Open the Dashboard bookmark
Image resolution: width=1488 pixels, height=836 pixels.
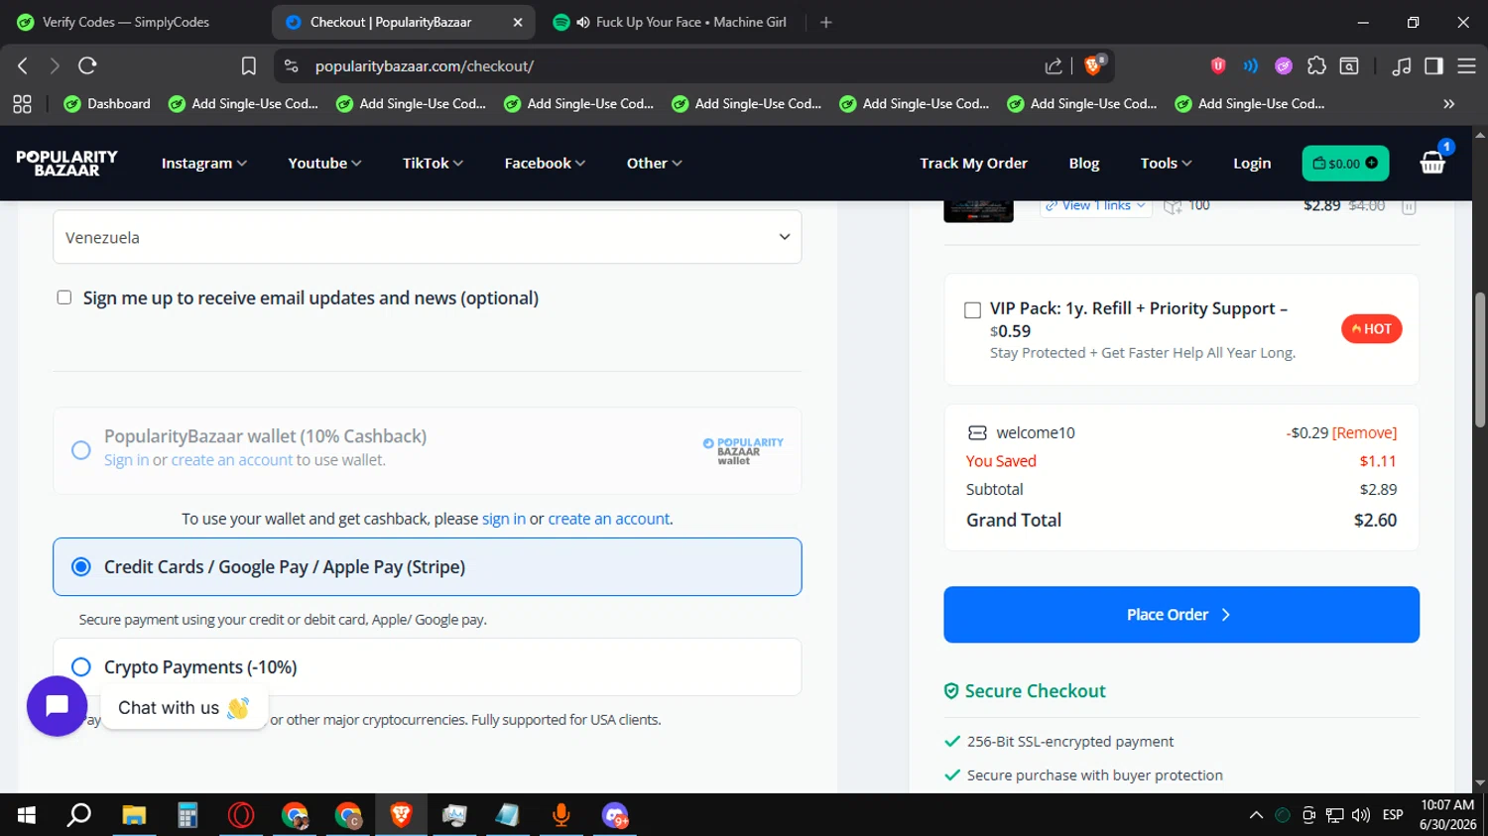[x=107, y=104]
